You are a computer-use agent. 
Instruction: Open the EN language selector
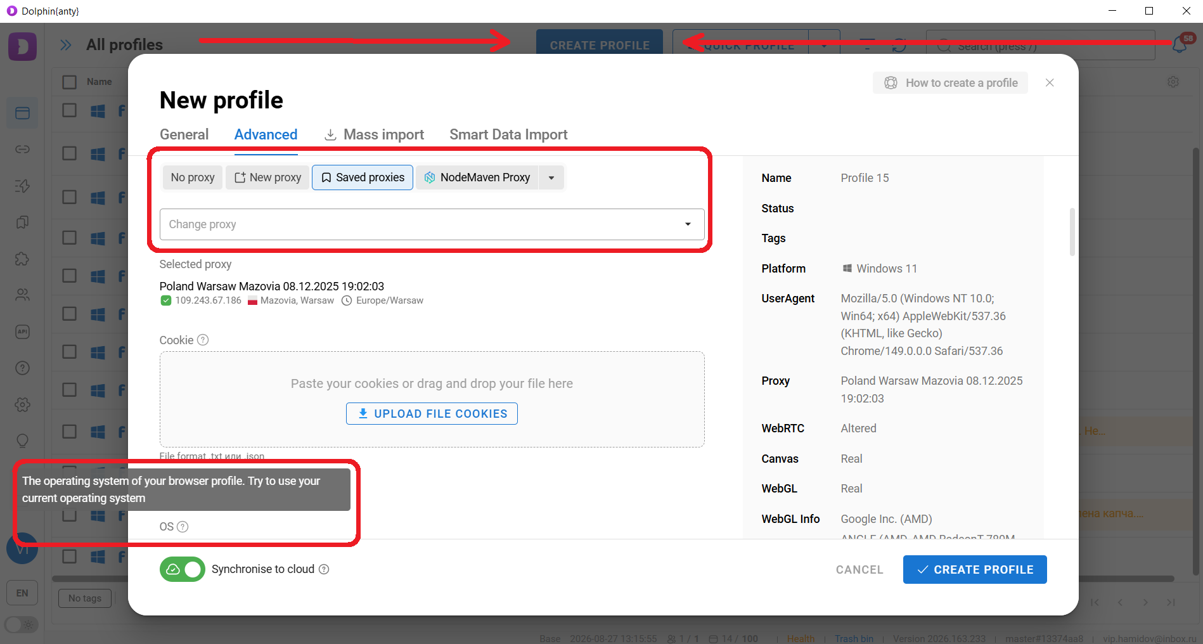[22, 593]
